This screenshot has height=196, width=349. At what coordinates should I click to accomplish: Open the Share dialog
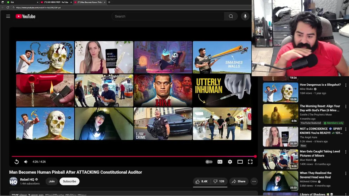[239, 181]
